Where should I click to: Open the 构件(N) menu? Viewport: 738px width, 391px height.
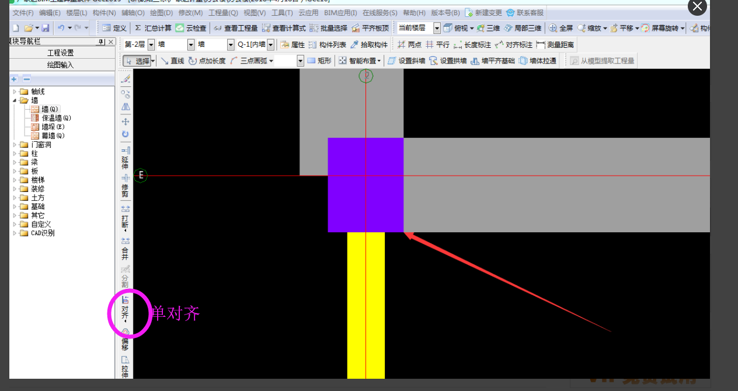pos(104,12)
